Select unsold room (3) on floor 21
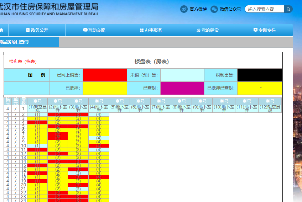 (x=78, y=189)
